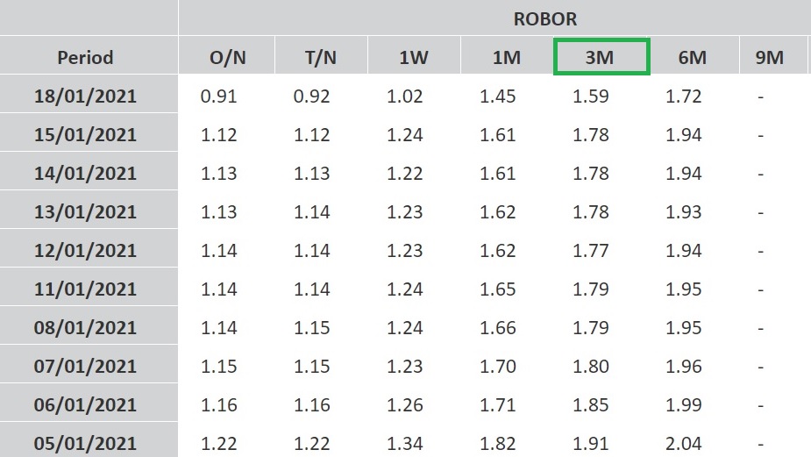Click the 3M value 1.85 on 06/01/2021
The width and height of the screenshot is (811, 457).
coord(590,405)
